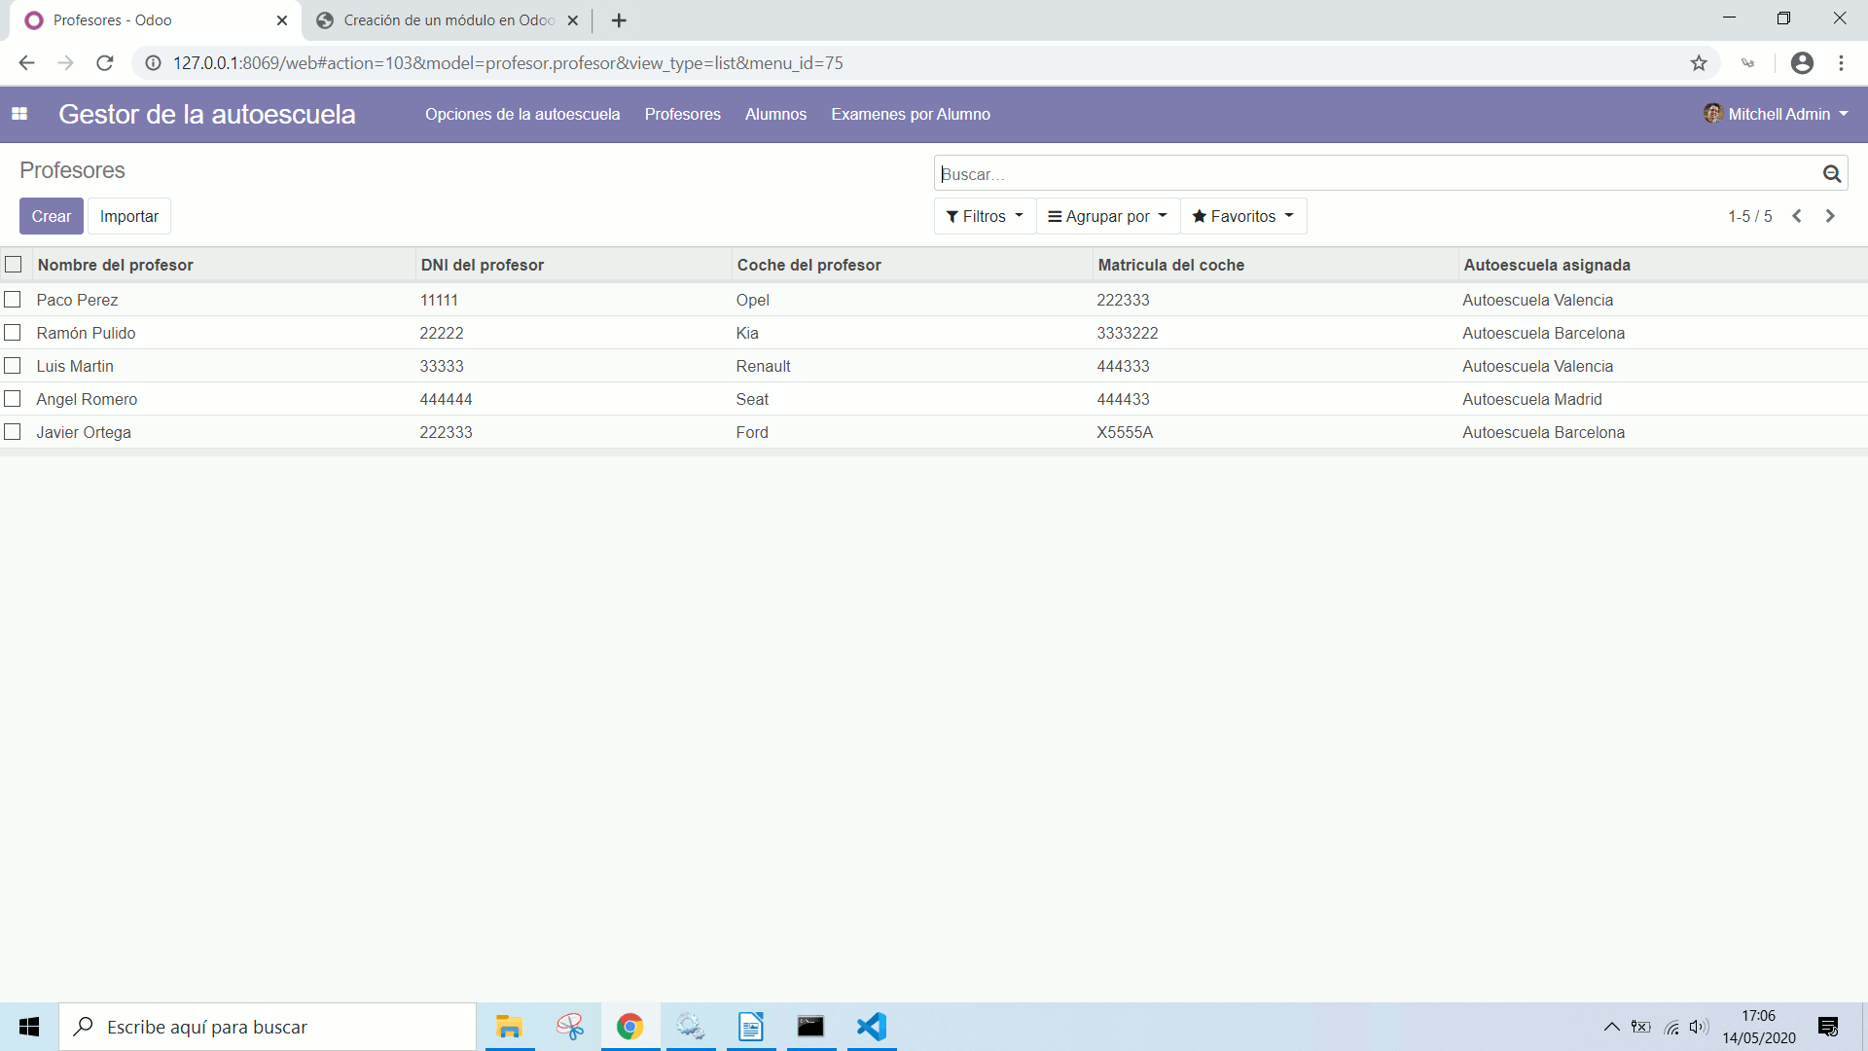This screenshot has width=1868, height=1051.
Task: Select all records with the header checkbox
Action: click(13, 264)
